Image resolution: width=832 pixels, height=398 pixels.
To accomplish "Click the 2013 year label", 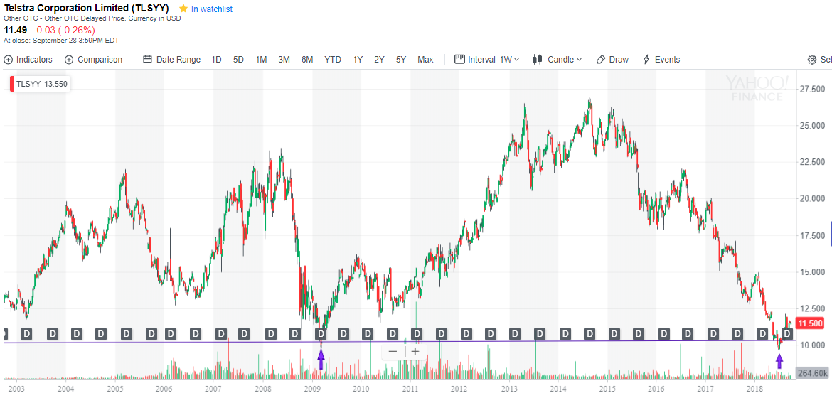I will coord(509,389).
